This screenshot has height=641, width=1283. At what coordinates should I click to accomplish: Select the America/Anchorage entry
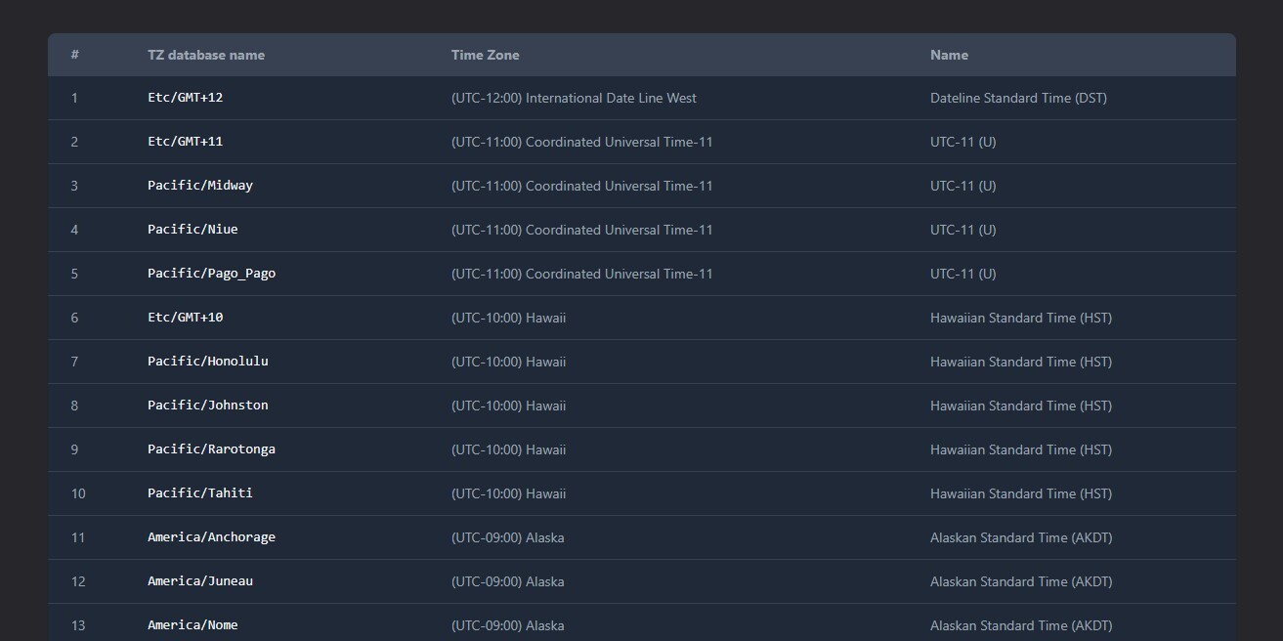coord(211,537)
